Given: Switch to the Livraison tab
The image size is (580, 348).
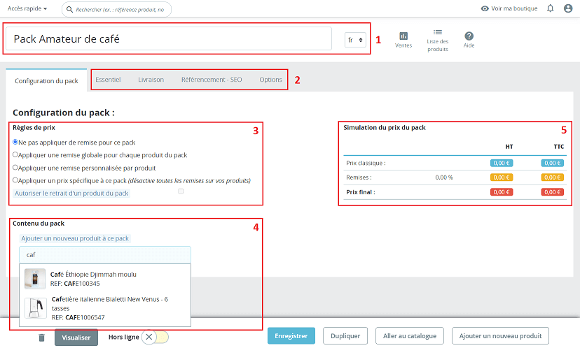Looking at the screenshot, I should tap(151, 80).
